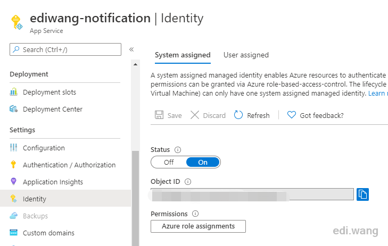Click the App Service identity header icon
The image size is (388, 246).
(x=16, y=22)
